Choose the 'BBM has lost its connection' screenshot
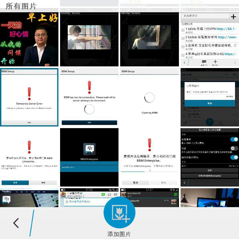Image resolution: width=239 pixels, height=239 pixels. pyautogui.click(x=89, y=97)
